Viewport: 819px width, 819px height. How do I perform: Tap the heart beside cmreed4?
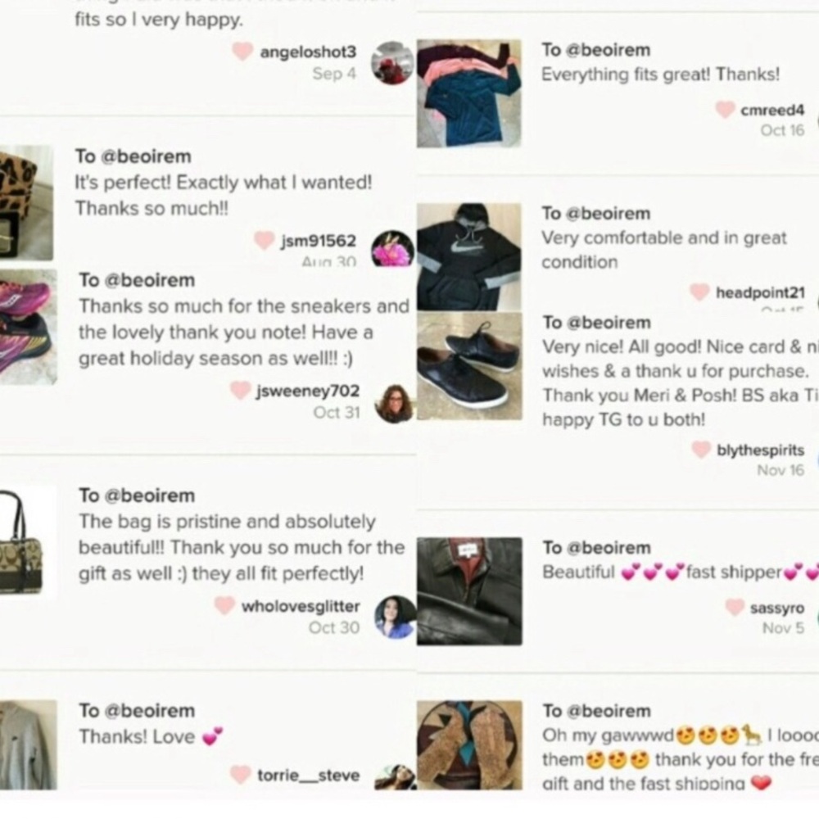coord(725,109)
